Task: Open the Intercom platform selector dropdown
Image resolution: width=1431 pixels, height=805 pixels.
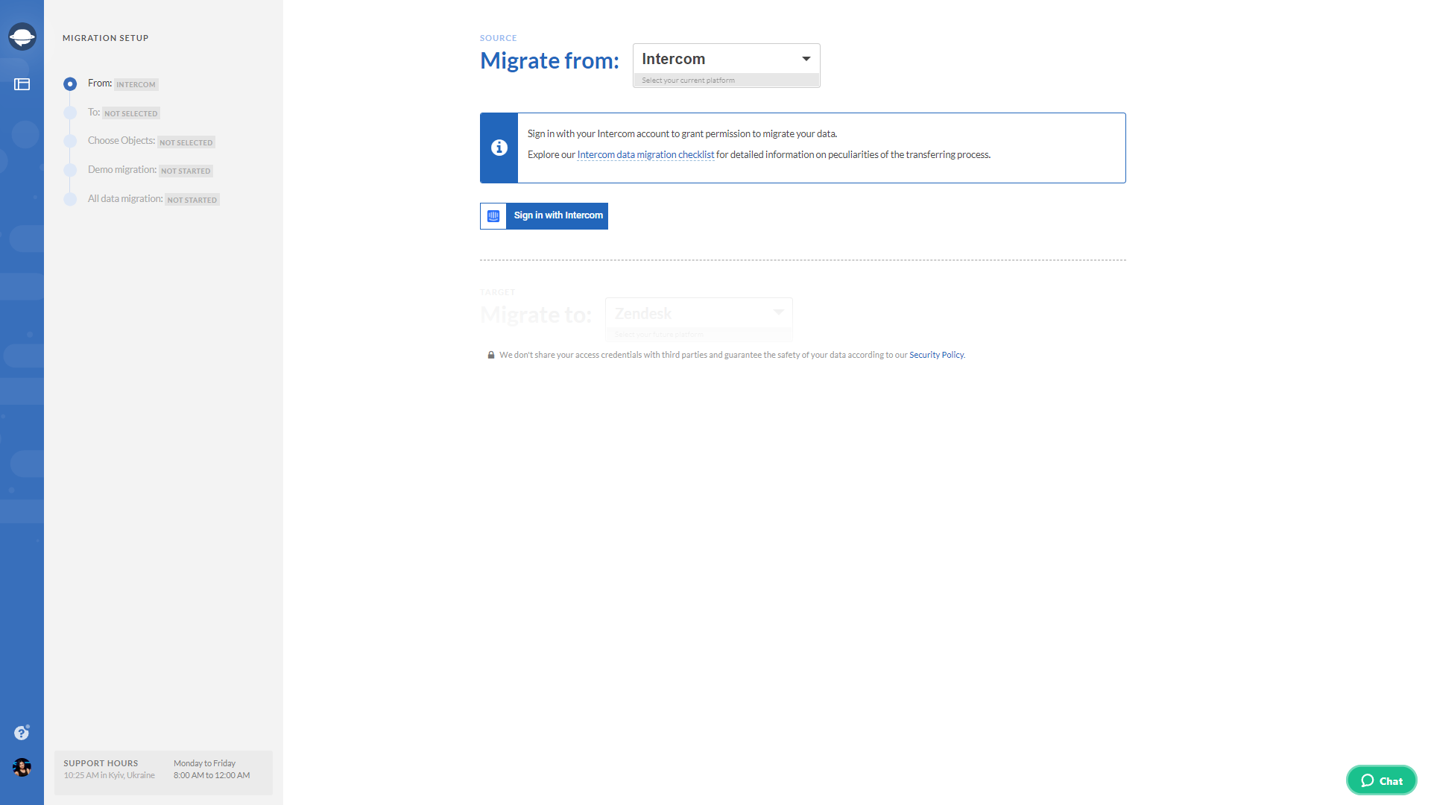Action: click(x=724, y=58)
